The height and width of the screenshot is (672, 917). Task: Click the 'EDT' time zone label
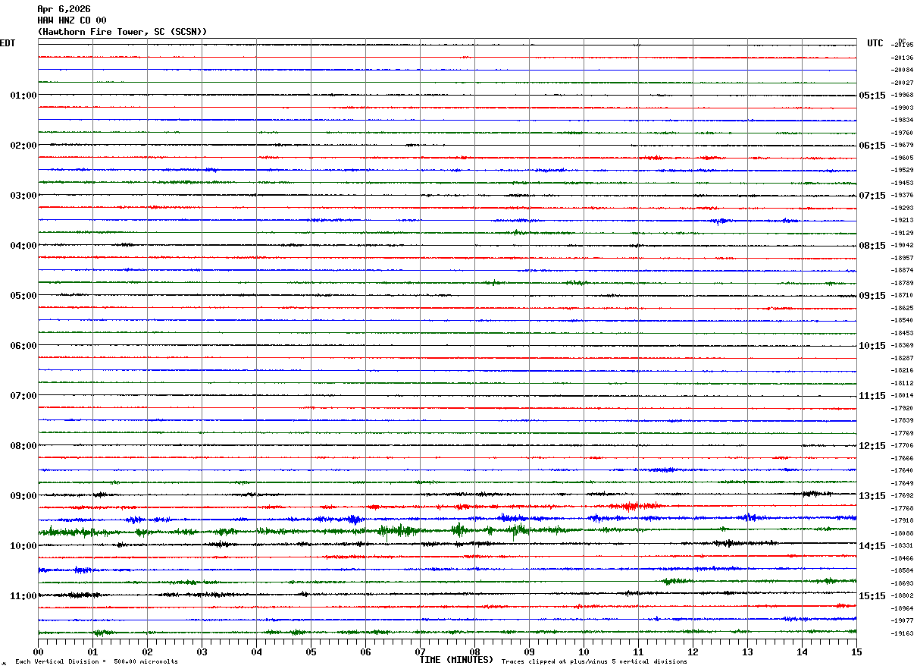click(8, 43)
